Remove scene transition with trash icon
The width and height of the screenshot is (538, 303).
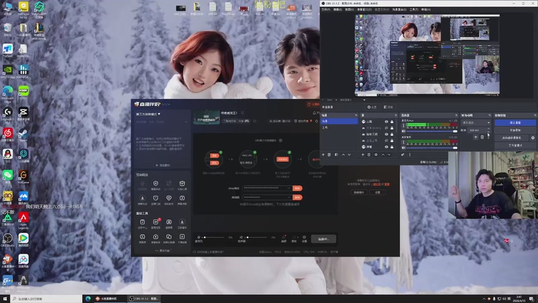pyautogui.click(x=482, y=137)
